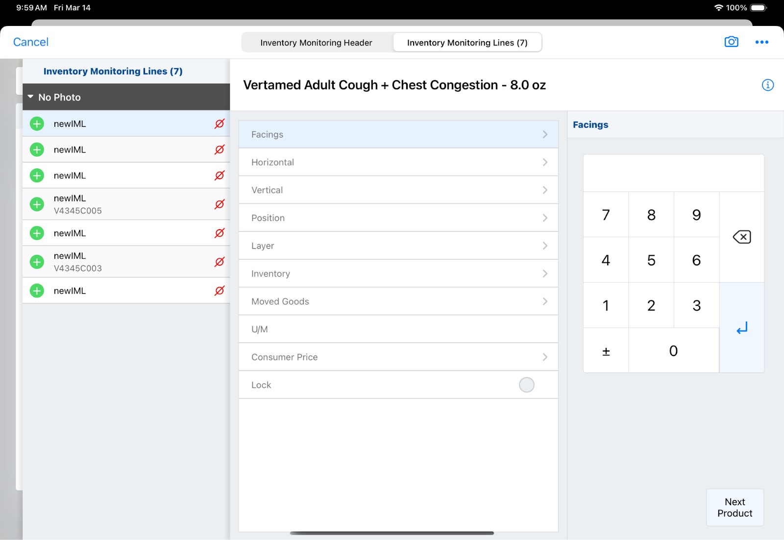Open the three-dot more options menu
This screenshot has height=540, width=784.
[x=761, y=42]
